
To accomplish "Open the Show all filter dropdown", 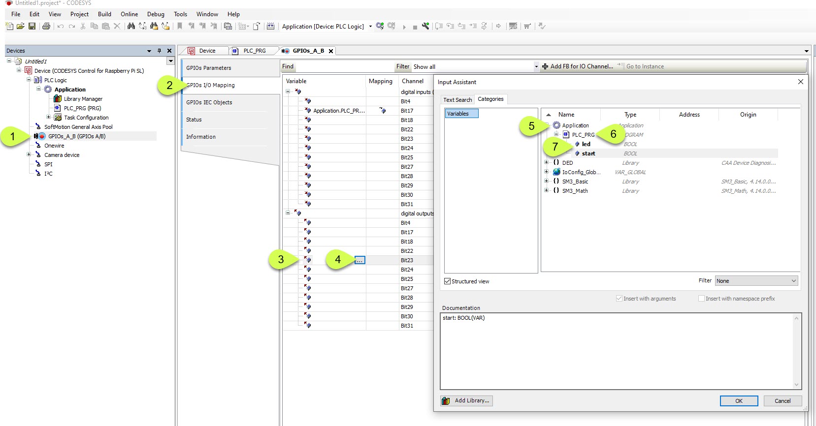I will click(536, 67).
